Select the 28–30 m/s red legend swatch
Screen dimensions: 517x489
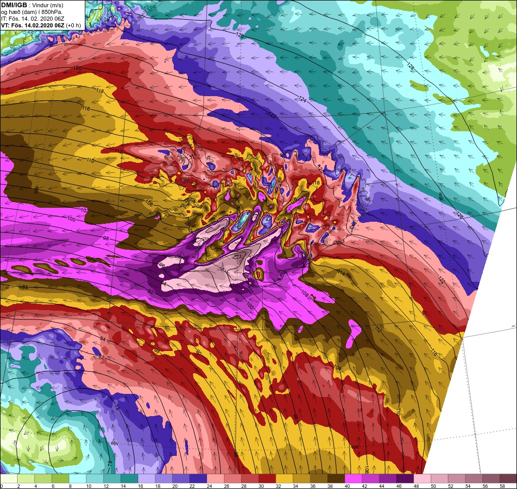pos(250,479)
